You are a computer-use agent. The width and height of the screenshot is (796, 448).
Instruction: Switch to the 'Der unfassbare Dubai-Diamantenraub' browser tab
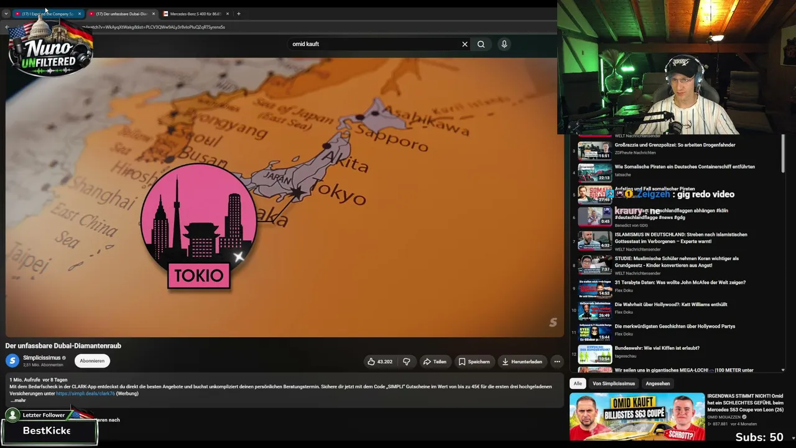pyautogui.click(x=122, y=14)
